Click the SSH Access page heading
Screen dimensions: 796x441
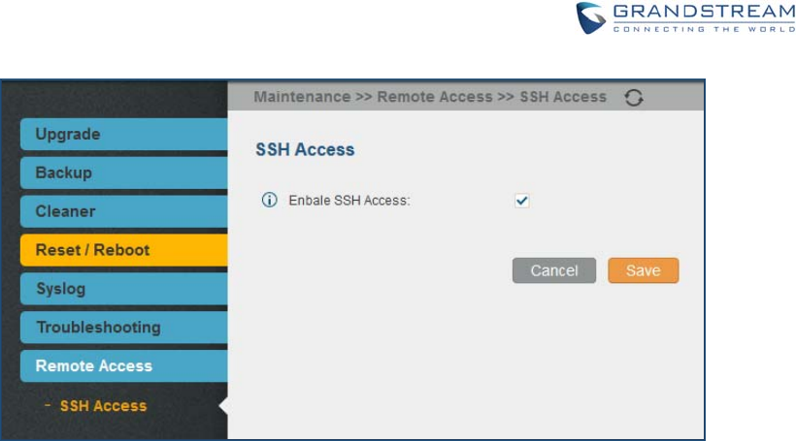tap(305, 149)
